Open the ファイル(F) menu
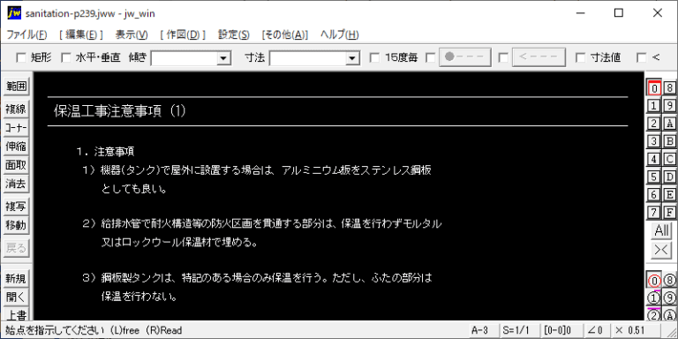This screenshot has height=339, width=678. point(26,34)
